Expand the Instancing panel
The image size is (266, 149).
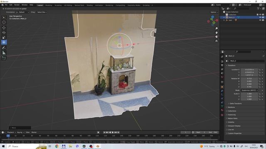coord(232,115)
